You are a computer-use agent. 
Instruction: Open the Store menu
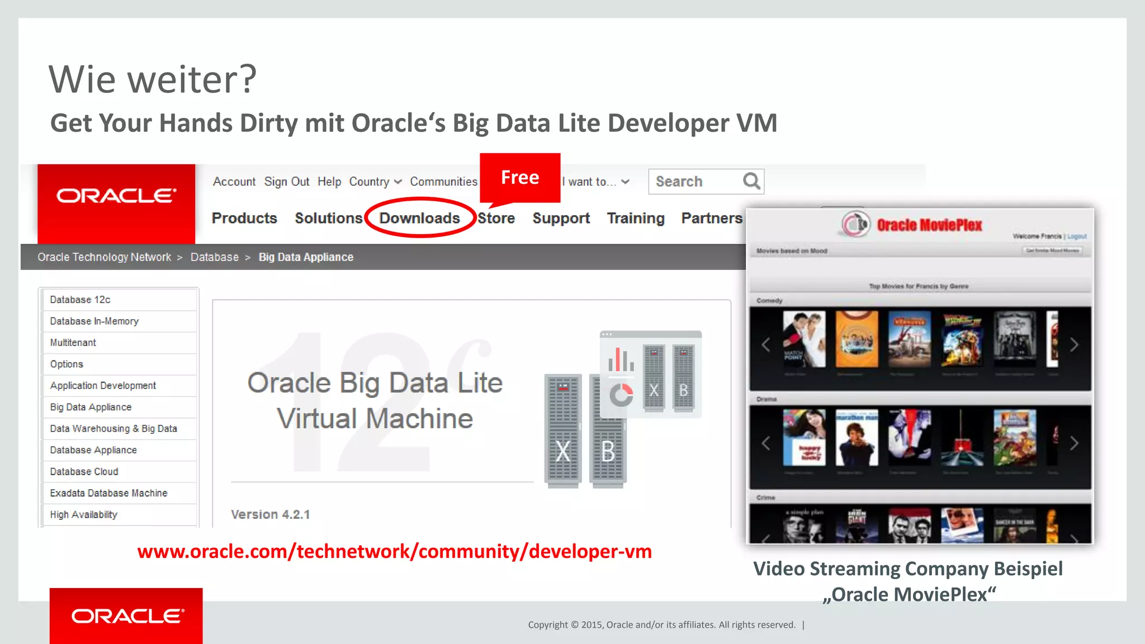(496, 218)
